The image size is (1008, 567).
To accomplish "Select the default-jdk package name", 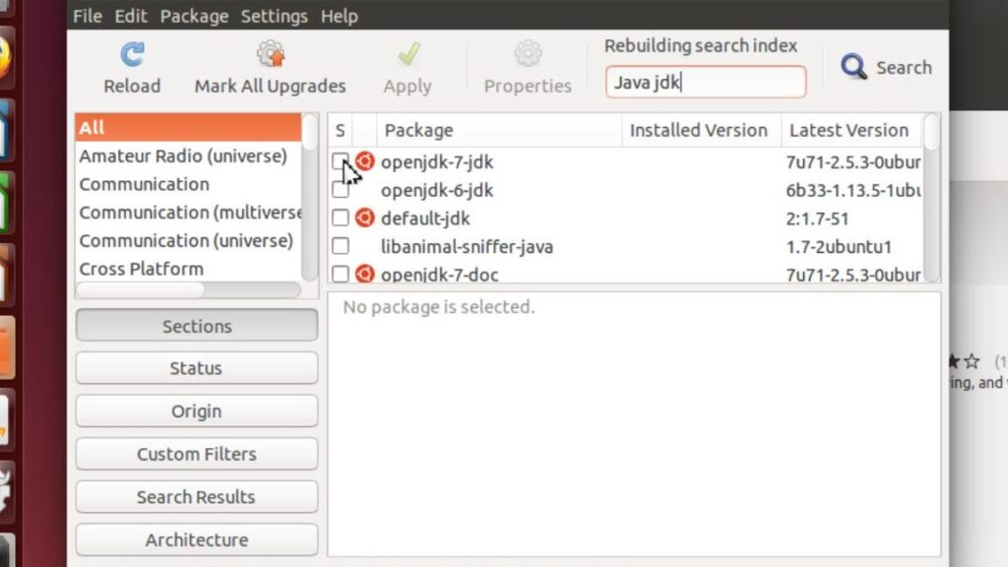I will coord(425,219).
